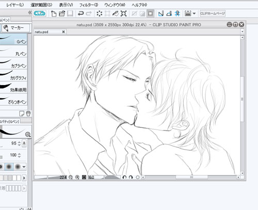Close the natu.psd tab

tap(63, 32)
